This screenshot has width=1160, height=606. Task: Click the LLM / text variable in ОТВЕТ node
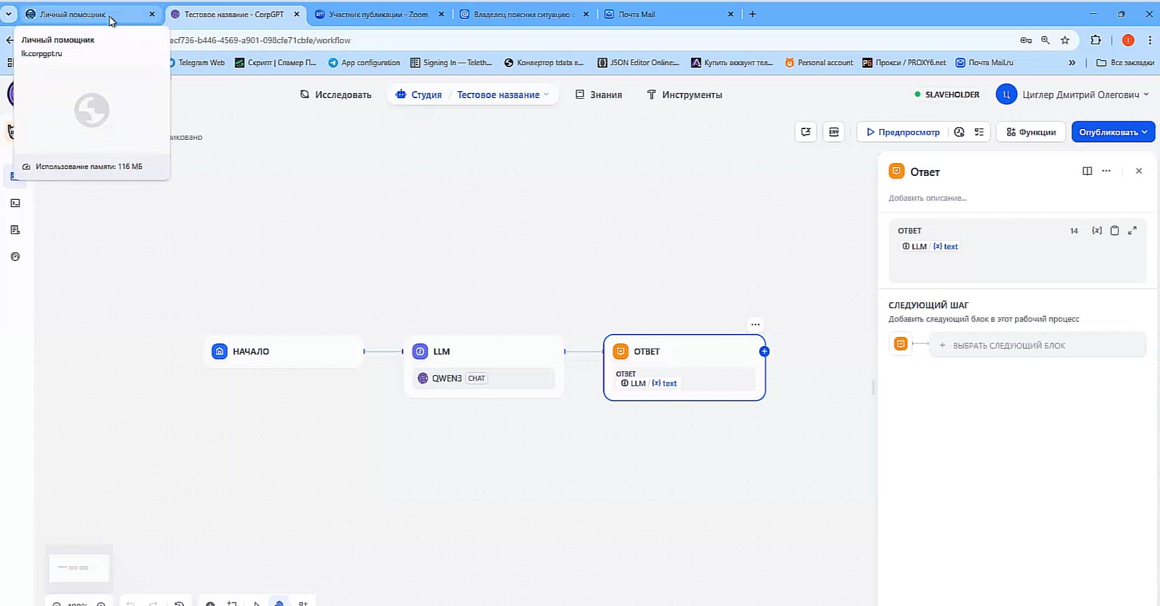(x=648, y=383)
